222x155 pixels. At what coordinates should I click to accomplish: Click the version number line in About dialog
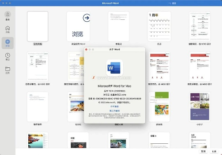(x=115, y=91)
